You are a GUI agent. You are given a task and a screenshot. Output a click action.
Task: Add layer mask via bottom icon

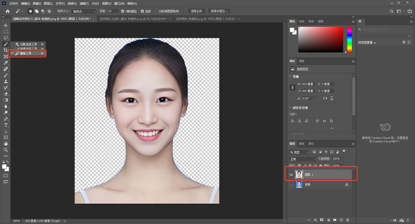[322, 220]
